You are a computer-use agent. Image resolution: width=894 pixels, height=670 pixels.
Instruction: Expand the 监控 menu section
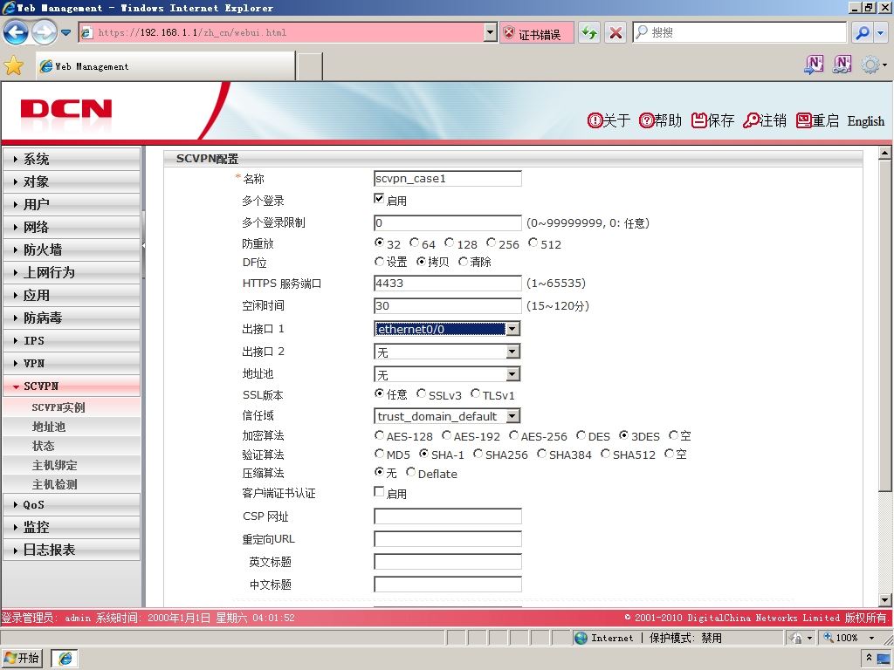coord(72,527)
